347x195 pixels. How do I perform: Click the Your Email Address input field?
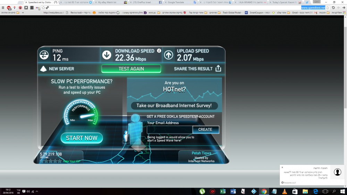coord(170,130)
